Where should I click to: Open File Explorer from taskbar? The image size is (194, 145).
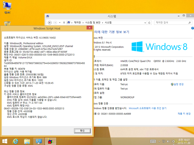pos(27,141)
